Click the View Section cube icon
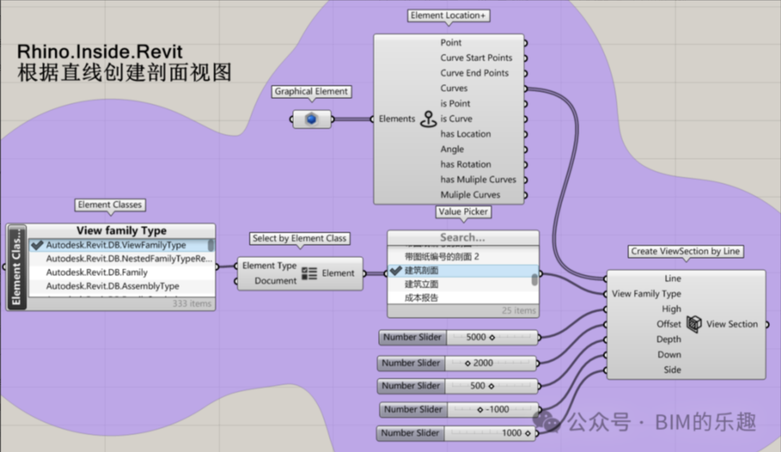The image size is (781, 452). pos(694,324)
